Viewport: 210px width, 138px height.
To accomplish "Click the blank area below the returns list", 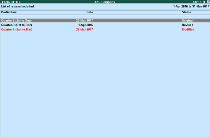I will pyautogui.click(x=105, y=84).
